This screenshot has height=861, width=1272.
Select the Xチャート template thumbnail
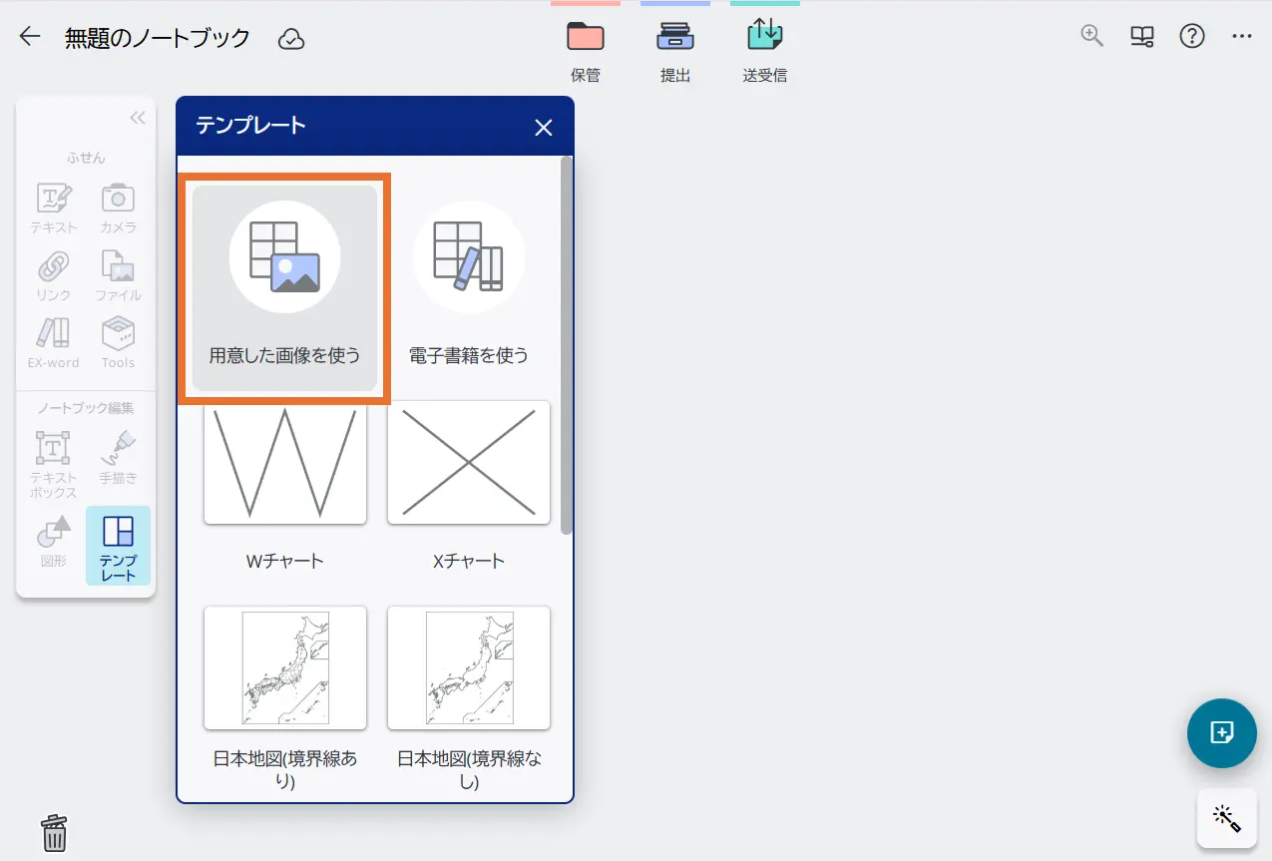tap(469, 463)
